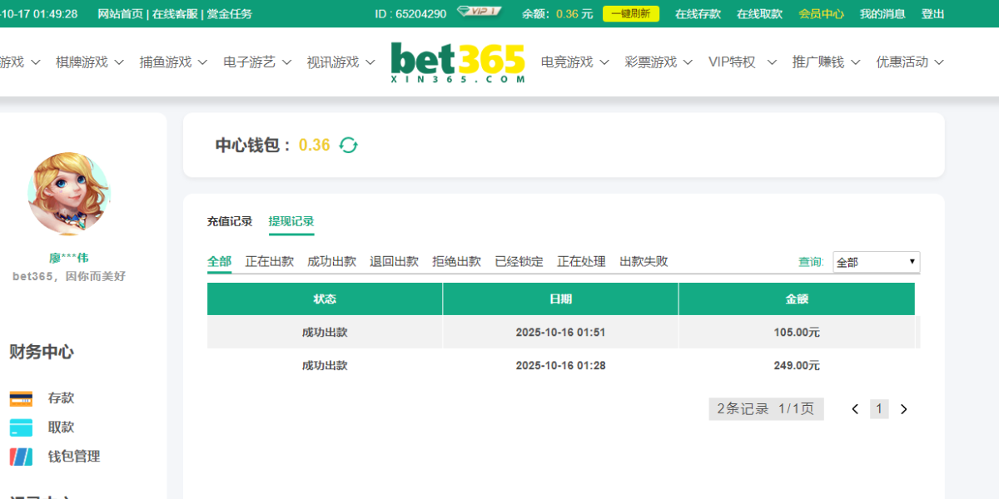Click the VIP 1 diamond badge
The height and width of the screenshot is (499, 999).
click(480, 12)
